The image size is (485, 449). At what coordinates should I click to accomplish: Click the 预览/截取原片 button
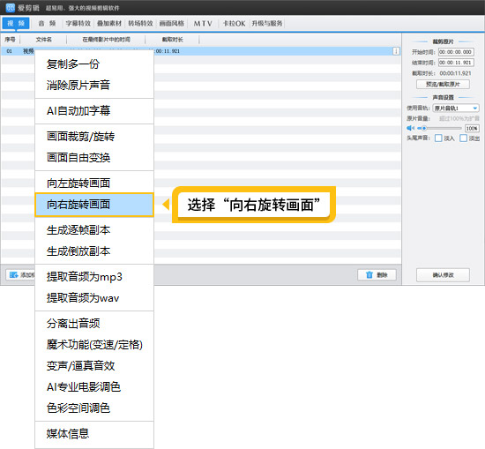[443, 84]
